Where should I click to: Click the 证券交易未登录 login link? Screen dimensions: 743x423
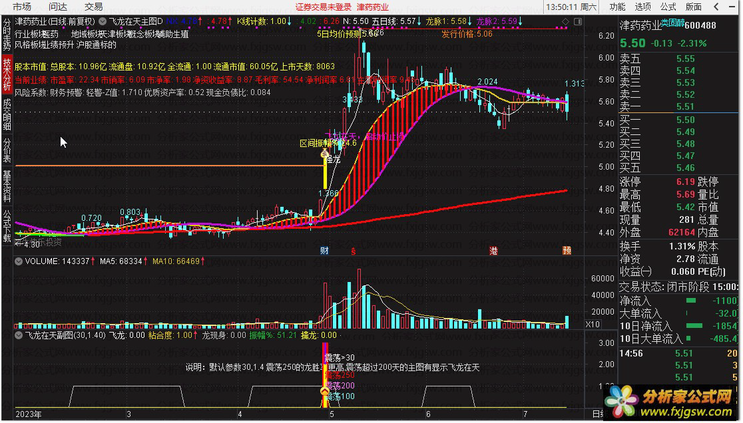(323, 7)
